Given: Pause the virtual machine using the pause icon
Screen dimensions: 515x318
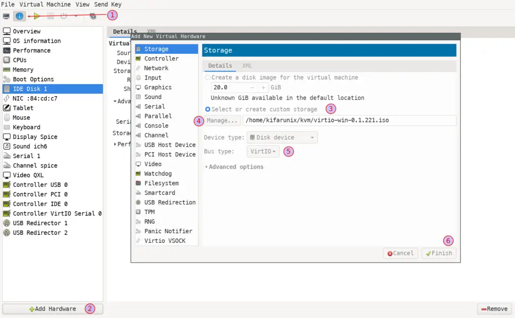Looking at the screenshot, I should (50, 16).
